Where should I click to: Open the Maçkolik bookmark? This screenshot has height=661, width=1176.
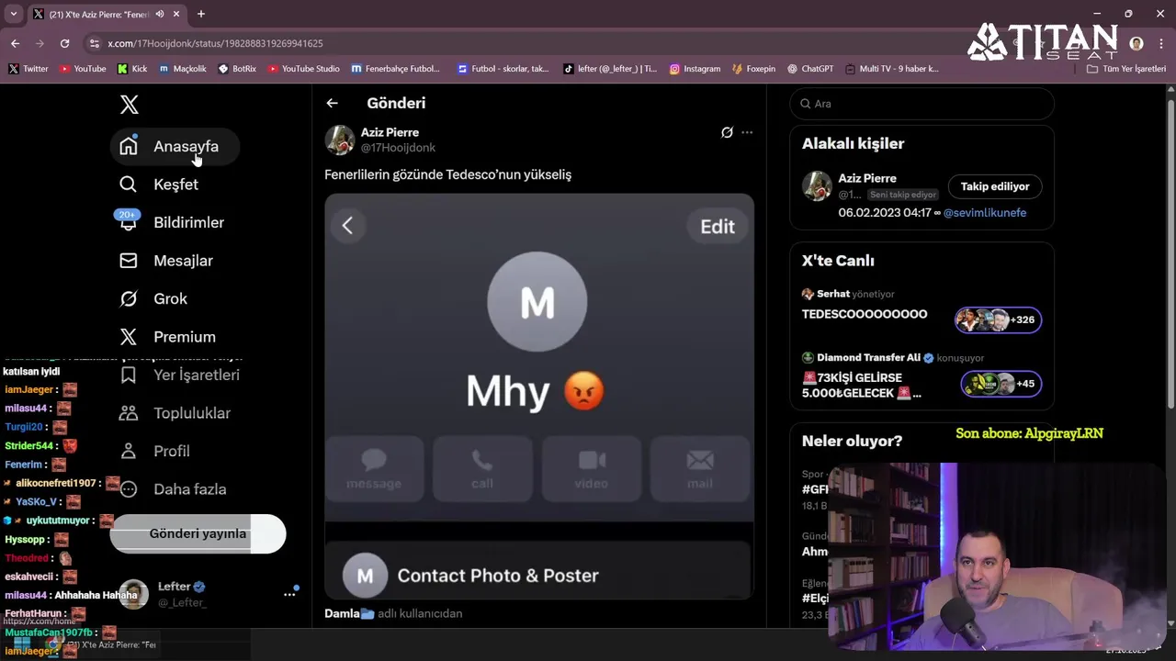coord(183,69)
